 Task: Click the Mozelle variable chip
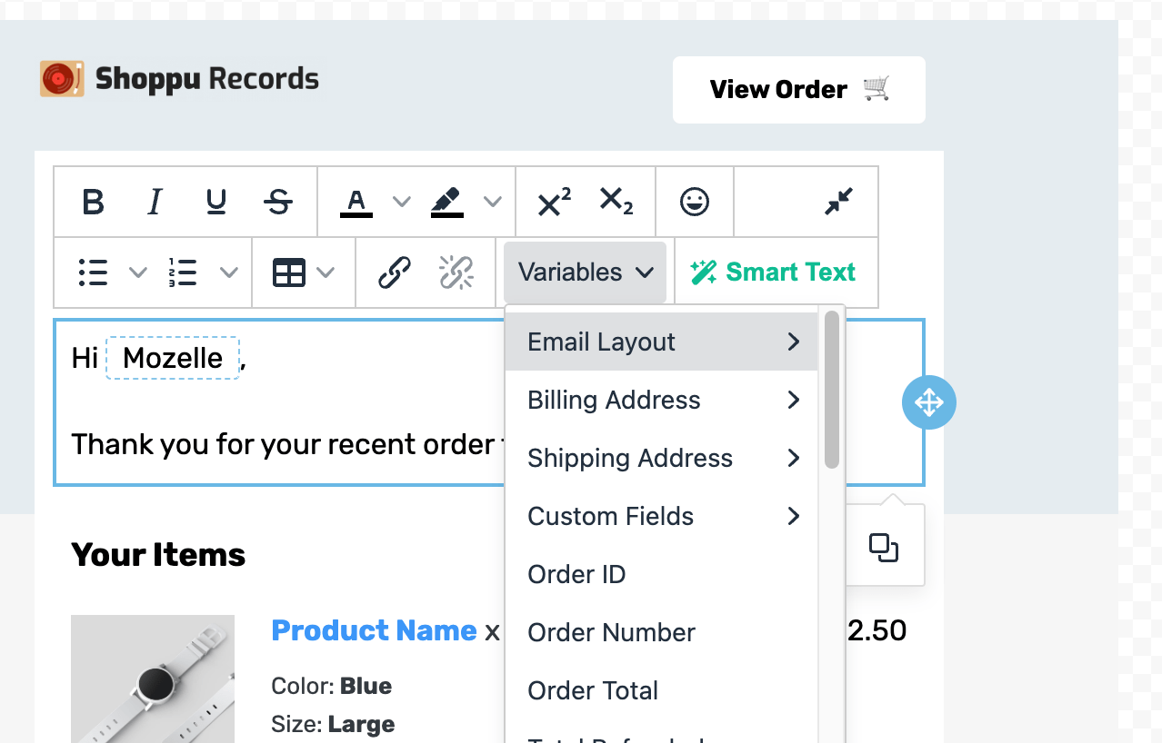[173, 358]
